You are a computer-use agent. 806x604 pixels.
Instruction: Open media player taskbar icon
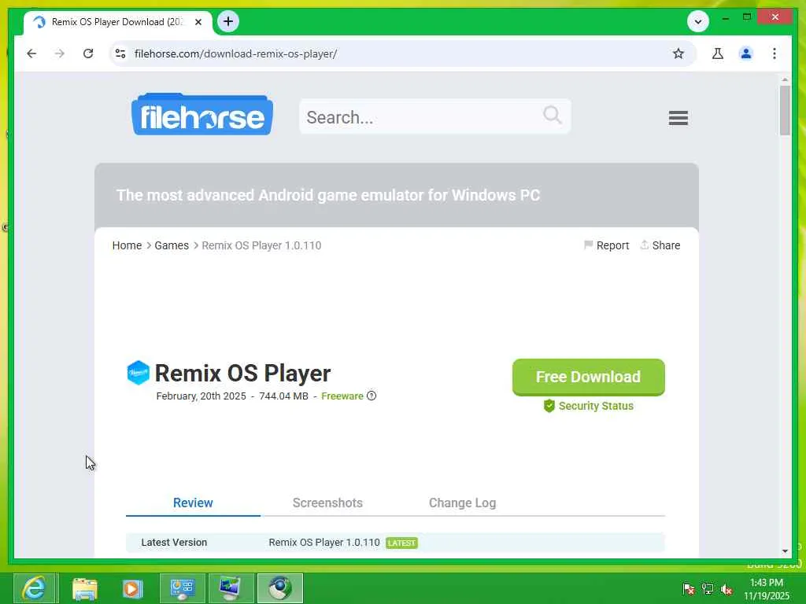[x=132, y=588]
